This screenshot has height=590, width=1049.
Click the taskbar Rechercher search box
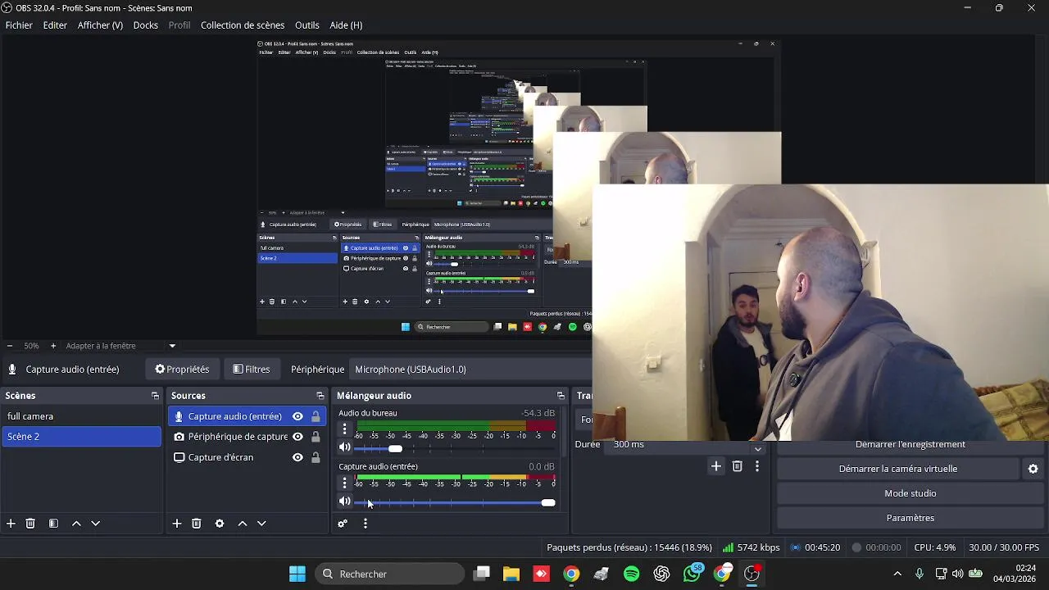coord(390,574)
